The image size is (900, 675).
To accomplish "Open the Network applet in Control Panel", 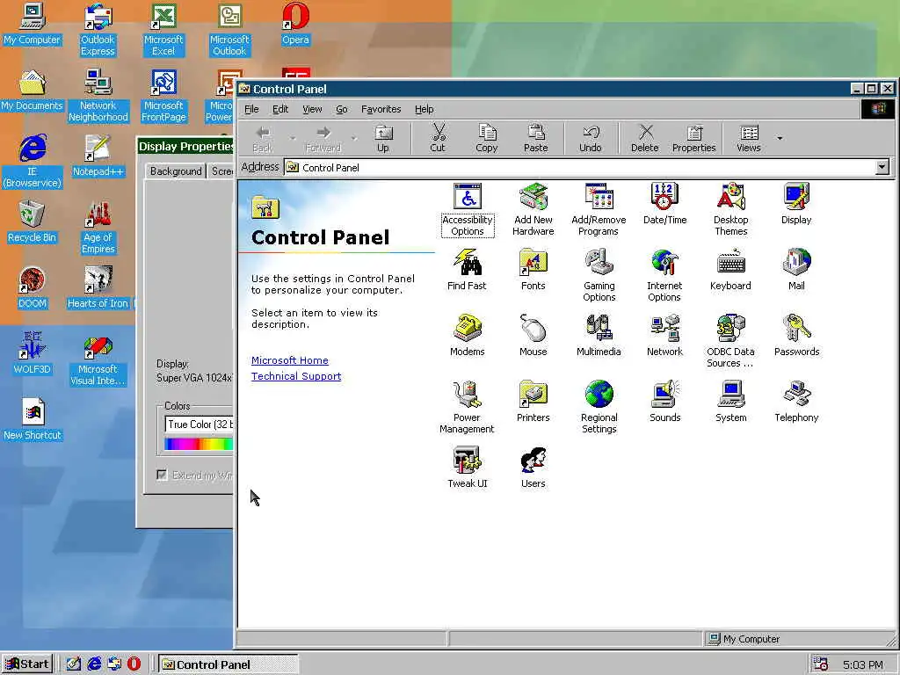I will click(664, 336).
